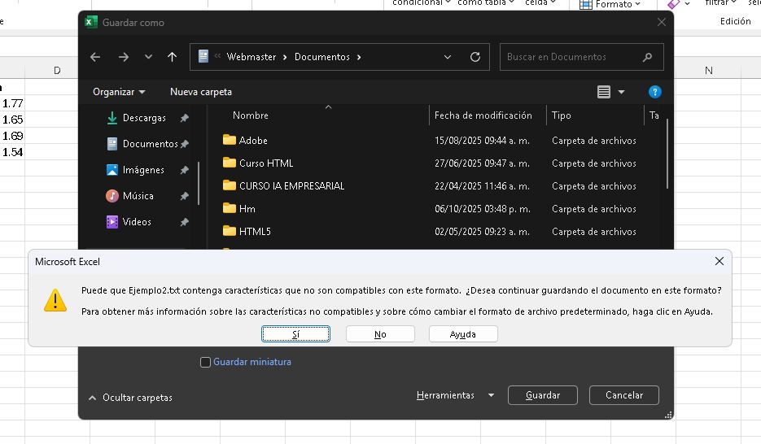The width and height of the screenshot is (761, 444).
Task: Click No in the Microsoft Excel warning
Action: point(380,334)
